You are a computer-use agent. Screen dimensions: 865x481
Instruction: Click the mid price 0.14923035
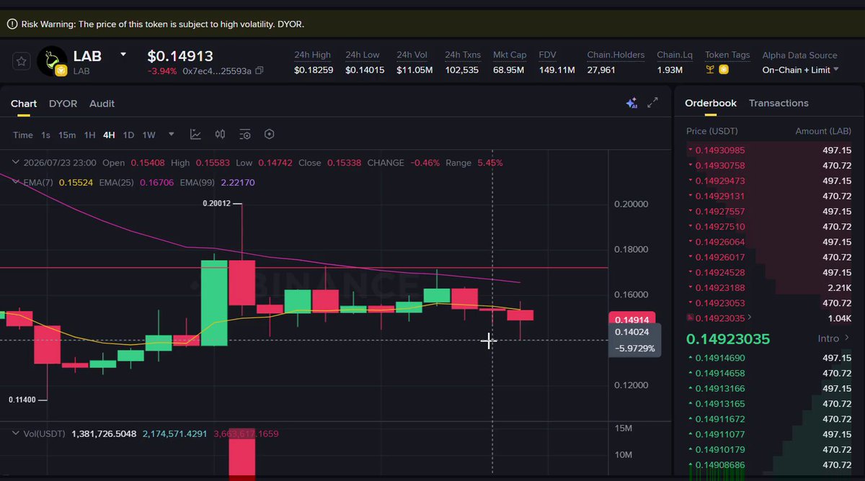click(728, 338)
